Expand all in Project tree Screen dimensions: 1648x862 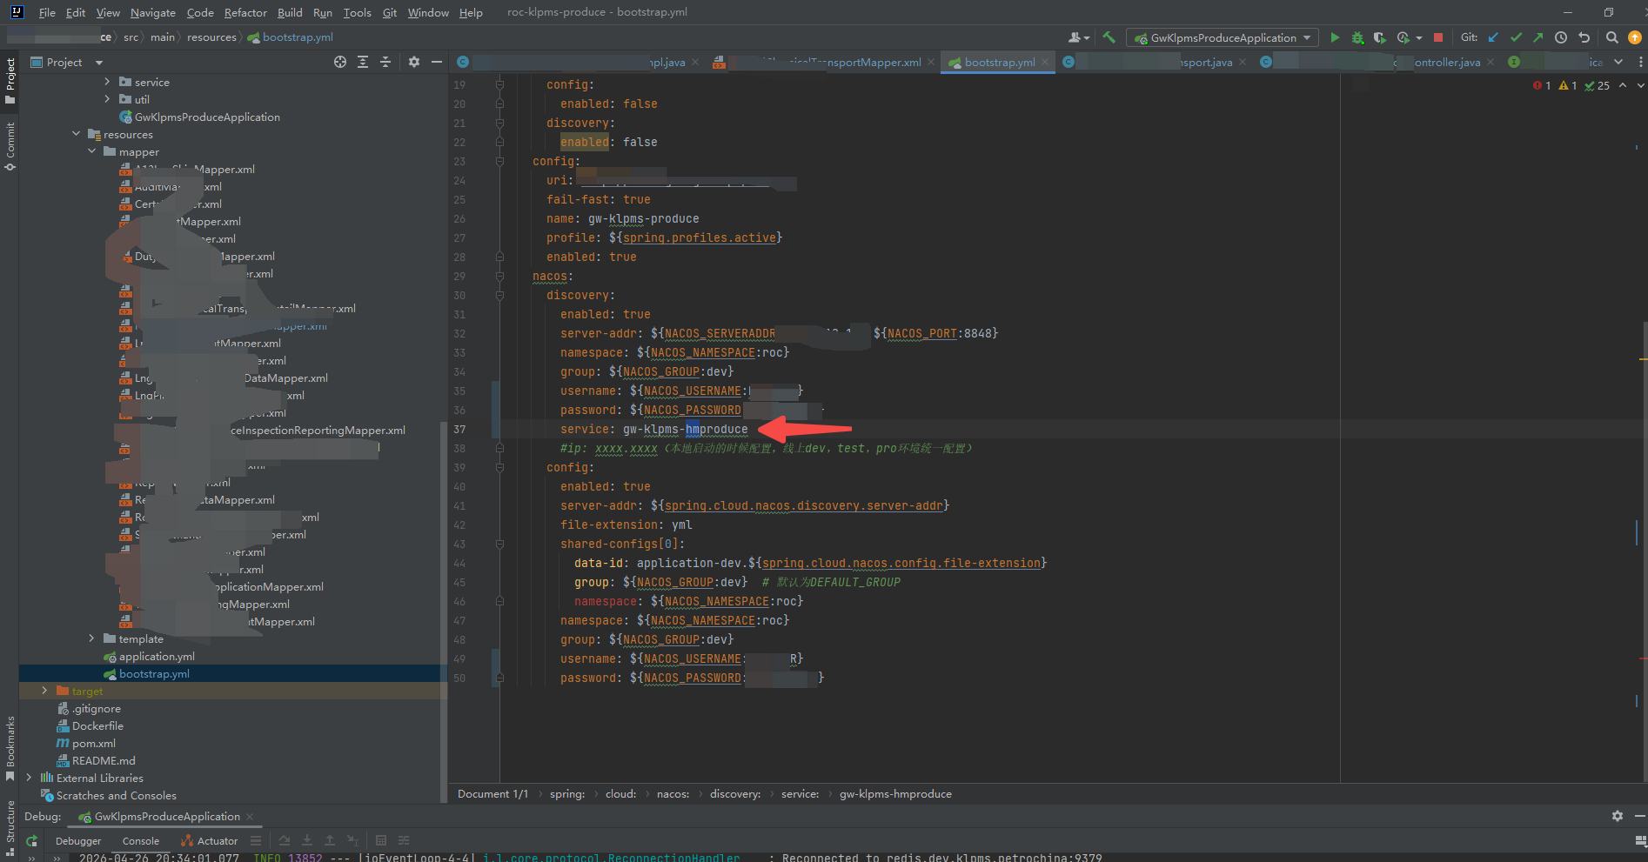[363, 62]
